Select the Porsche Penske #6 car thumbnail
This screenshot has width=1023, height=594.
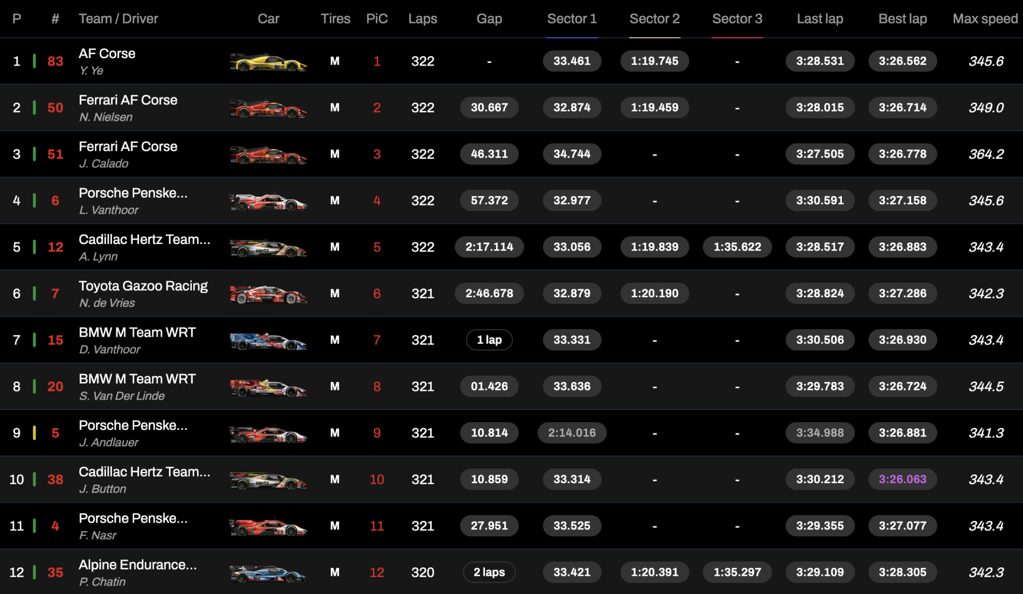coord(268,202)
